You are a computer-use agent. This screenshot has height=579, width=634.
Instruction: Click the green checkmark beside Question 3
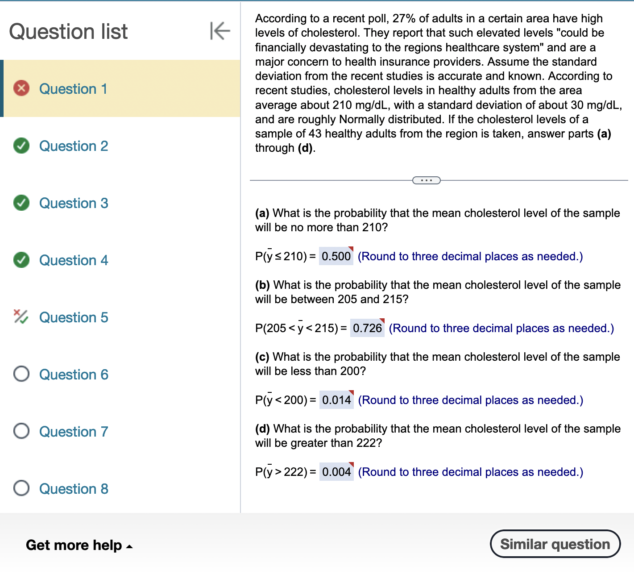(x=21, y=203)
